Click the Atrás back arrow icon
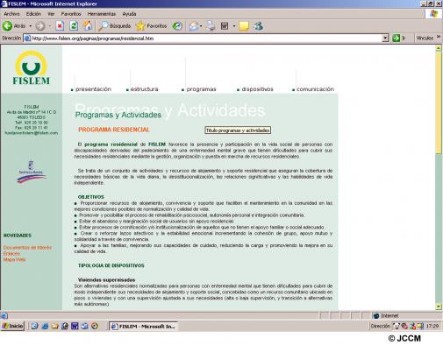The width and height of the screenshot is (443, 345). [7, 26]
